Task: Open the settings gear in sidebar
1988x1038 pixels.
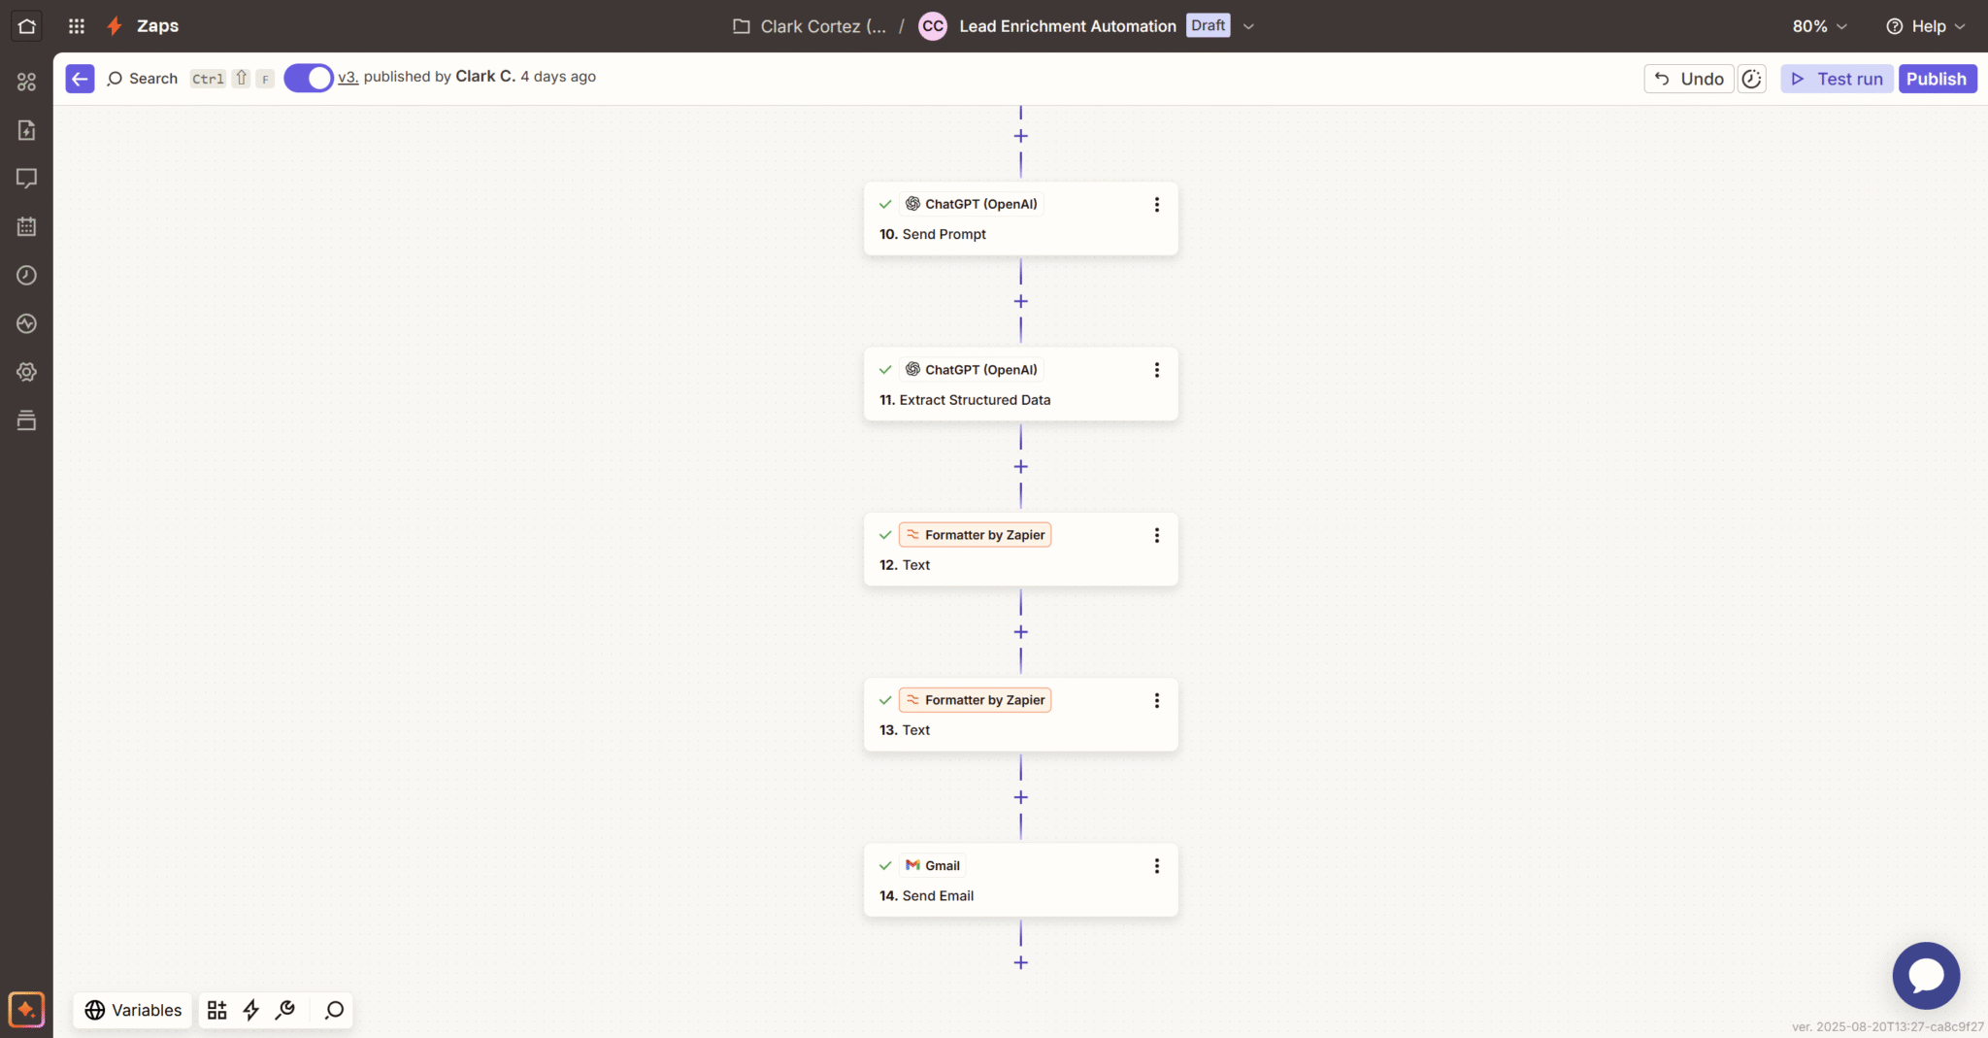Action: pyautogui.click(x=26, y=372)
